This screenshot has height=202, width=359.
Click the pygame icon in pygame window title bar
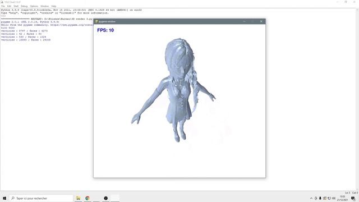tap(96, 21)
